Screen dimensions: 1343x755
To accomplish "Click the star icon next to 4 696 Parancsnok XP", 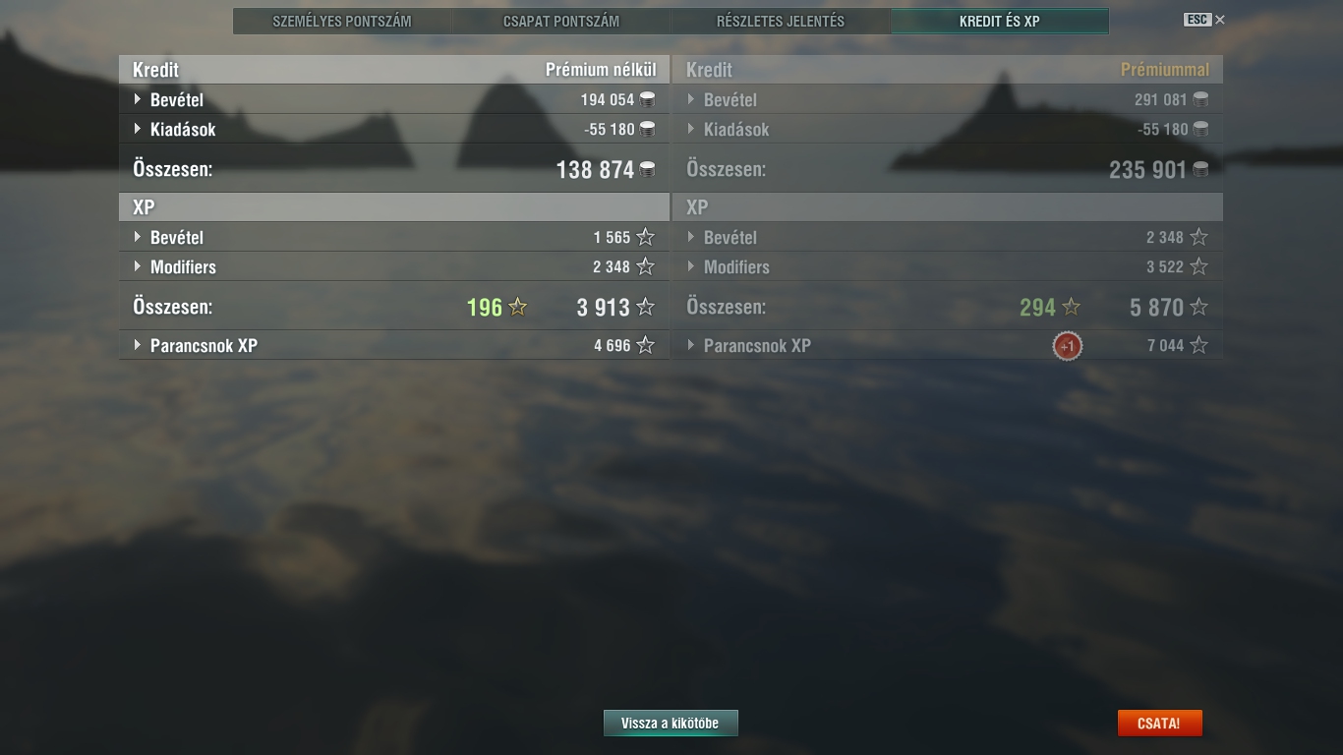I will click(x=645, y=345).
